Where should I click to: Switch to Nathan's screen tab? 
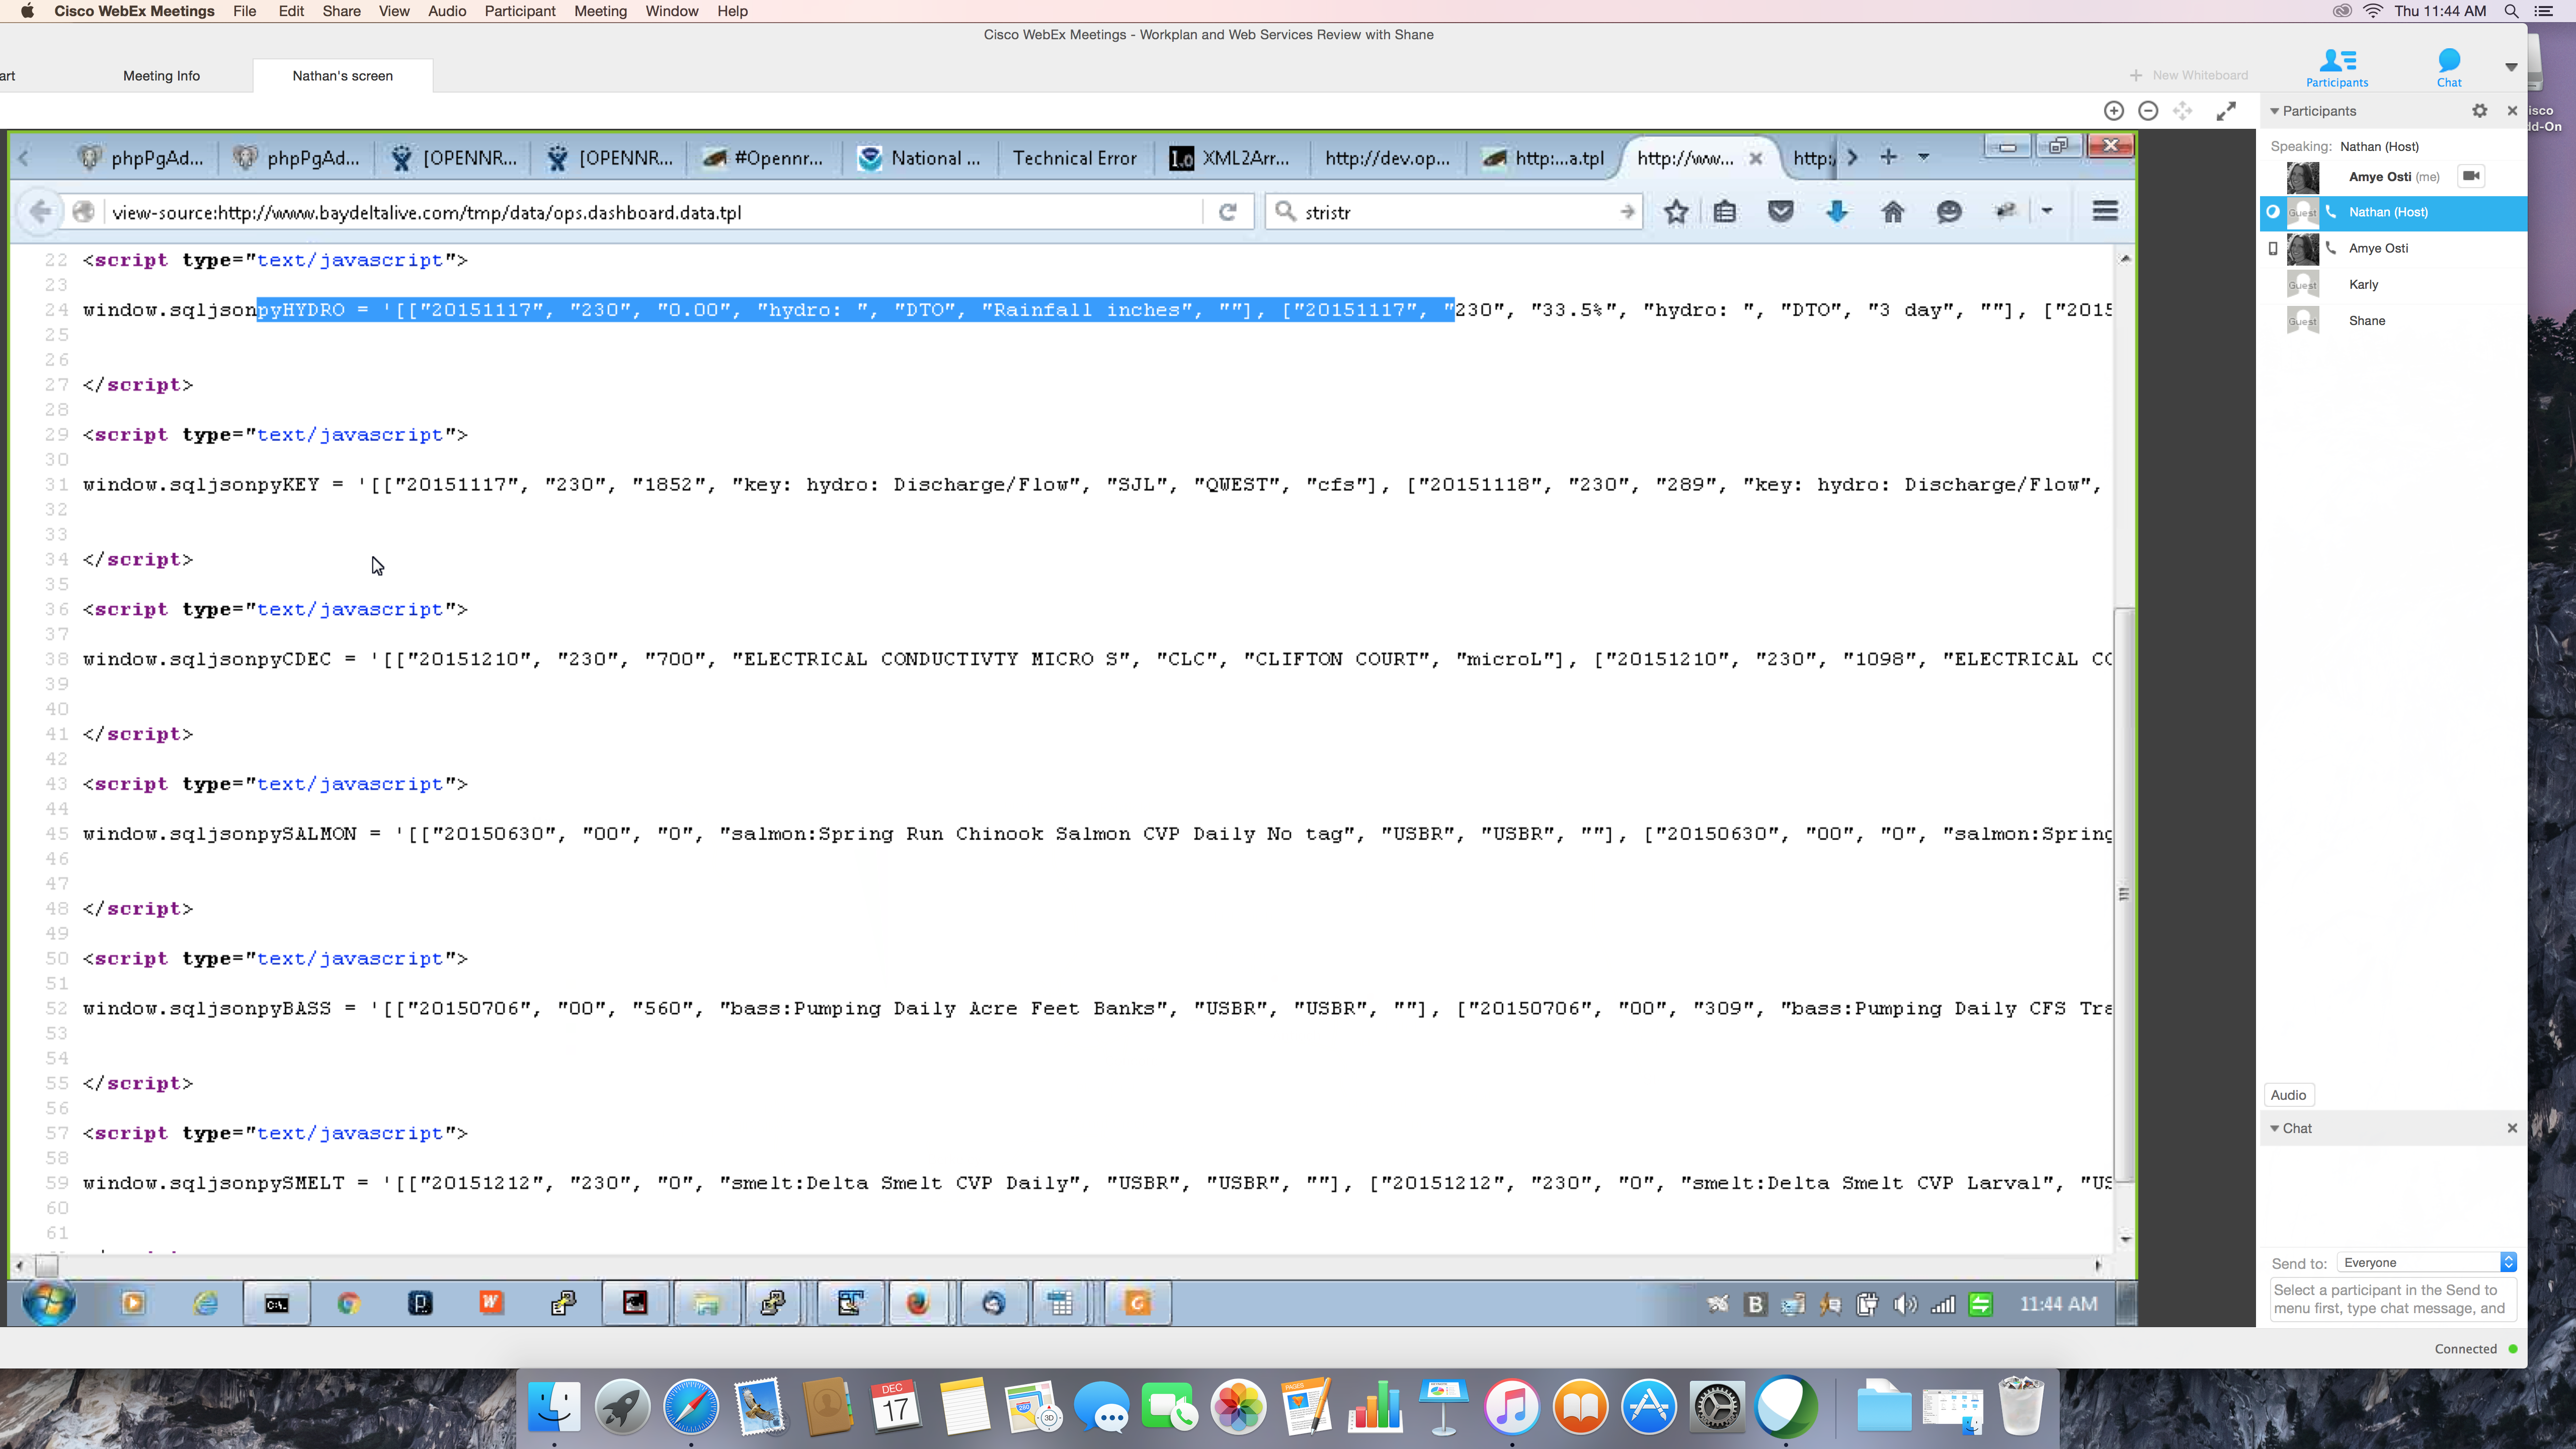pyautogui.click(x=342, y=76)
